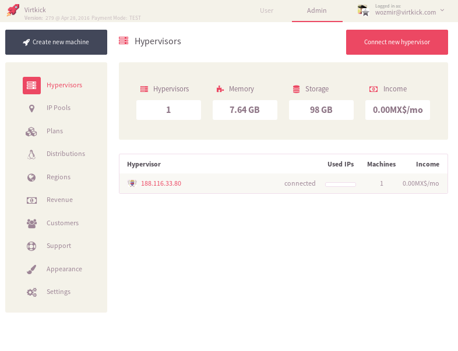
Task: Open Settings via gears icon
Action: 31,292
